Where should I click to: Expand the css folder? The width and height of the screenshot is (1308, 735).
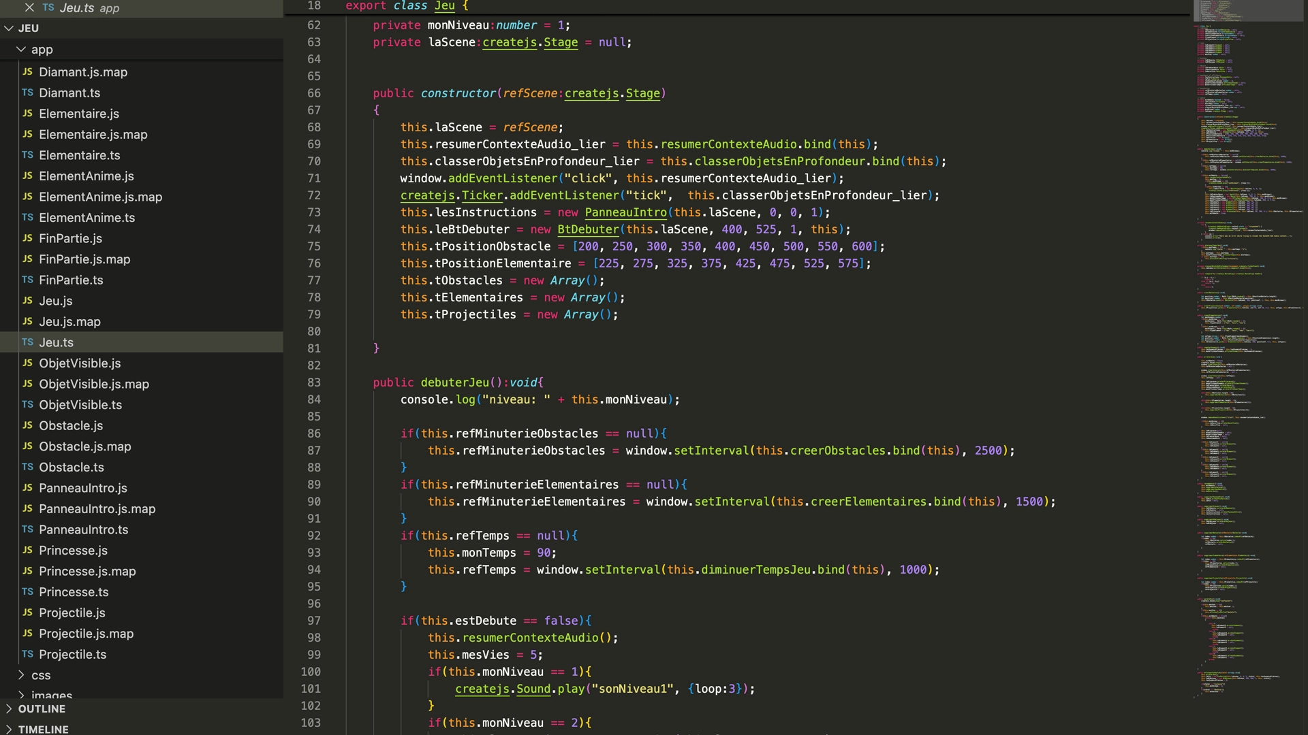(21, 675)
